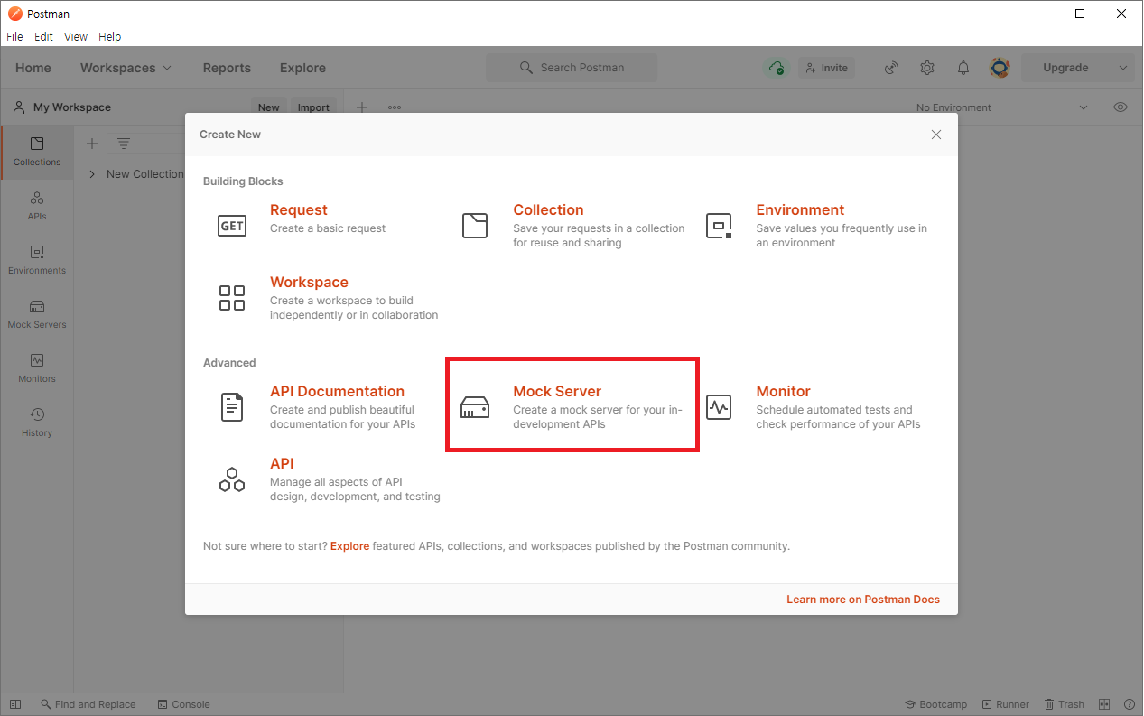The width and height of the screenshot is (1144, 716).
Task: Click the Monitor pulse icon in dialog
Action: (719, 408)
